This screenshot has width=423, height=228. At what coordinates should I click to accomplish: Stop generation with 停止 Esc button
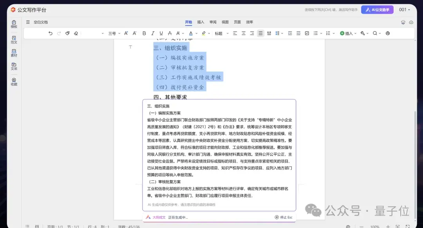pos(284,217)
